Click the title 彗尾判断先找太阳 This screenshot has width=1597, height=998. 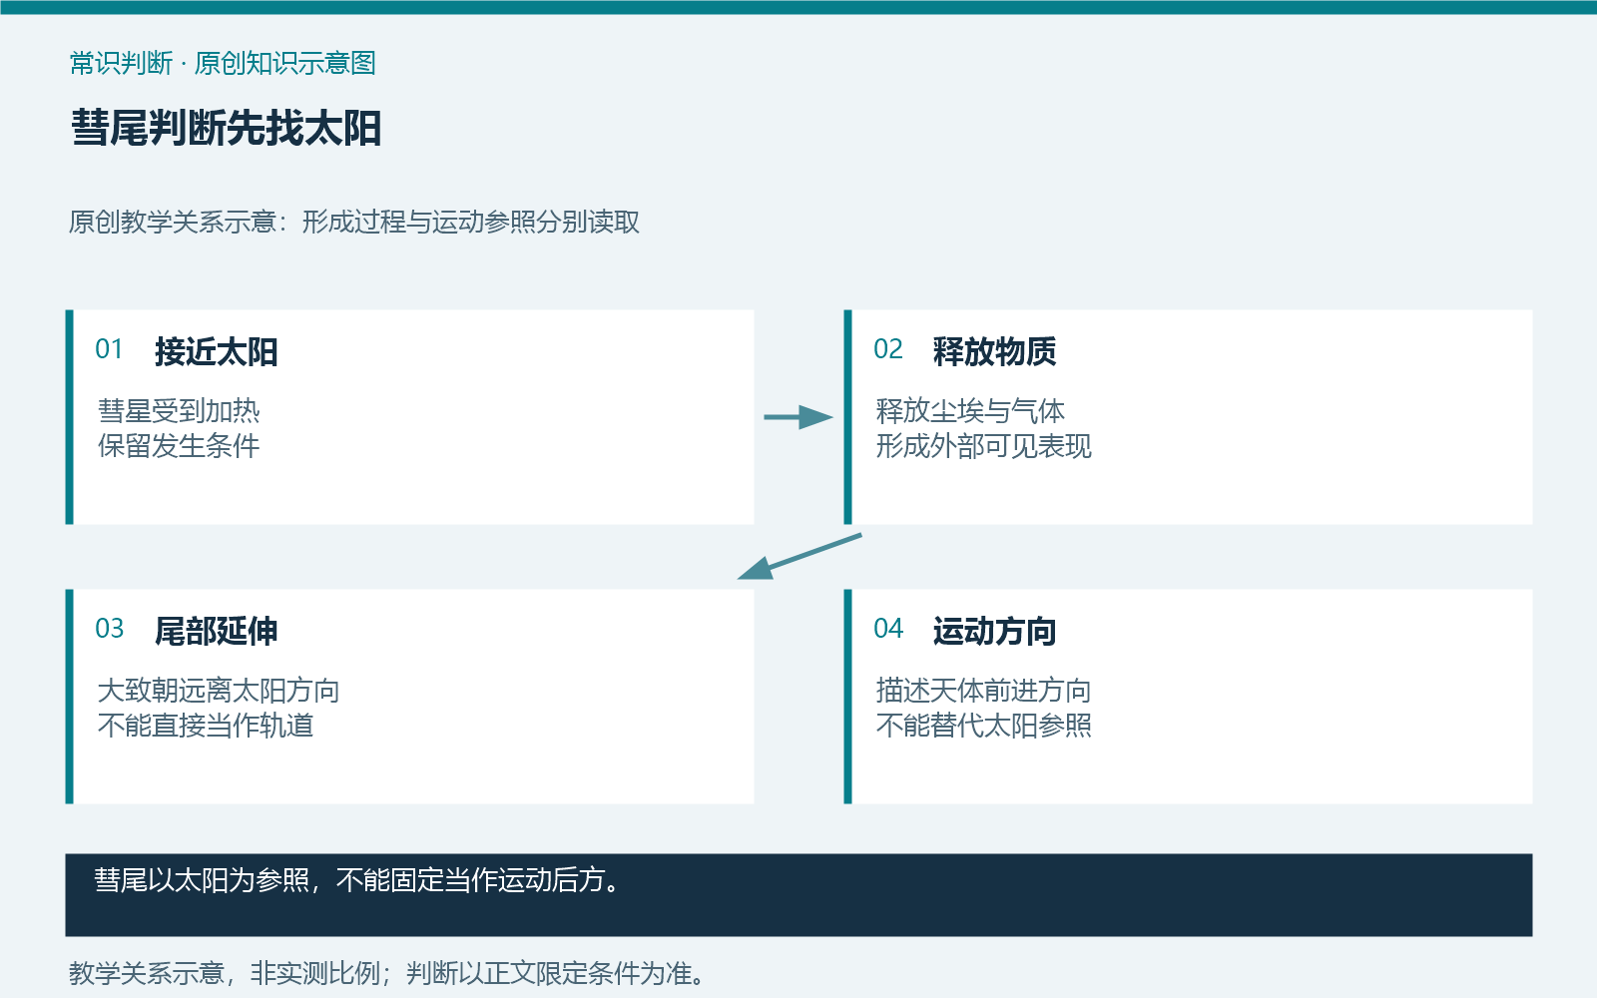coord(226,129)
